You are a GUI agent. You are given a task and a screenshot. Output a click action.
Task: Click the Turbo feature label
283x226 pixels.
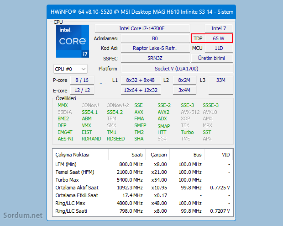coord(187,132)
